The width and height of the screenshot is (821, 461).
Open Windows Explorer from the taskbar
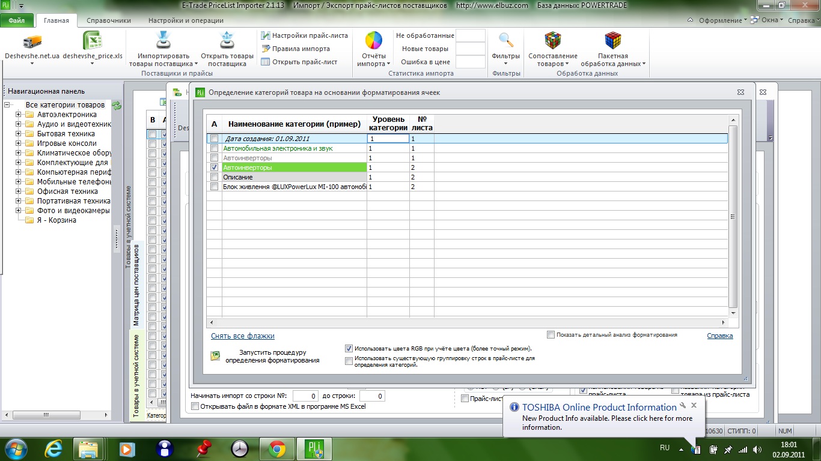click(x=90, y=448)
